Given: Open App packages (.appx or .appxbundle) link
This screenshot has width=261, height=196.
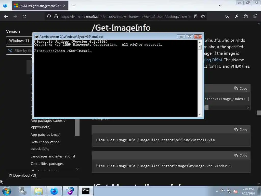Looking at the screenshot, I should tap(49, 124).
